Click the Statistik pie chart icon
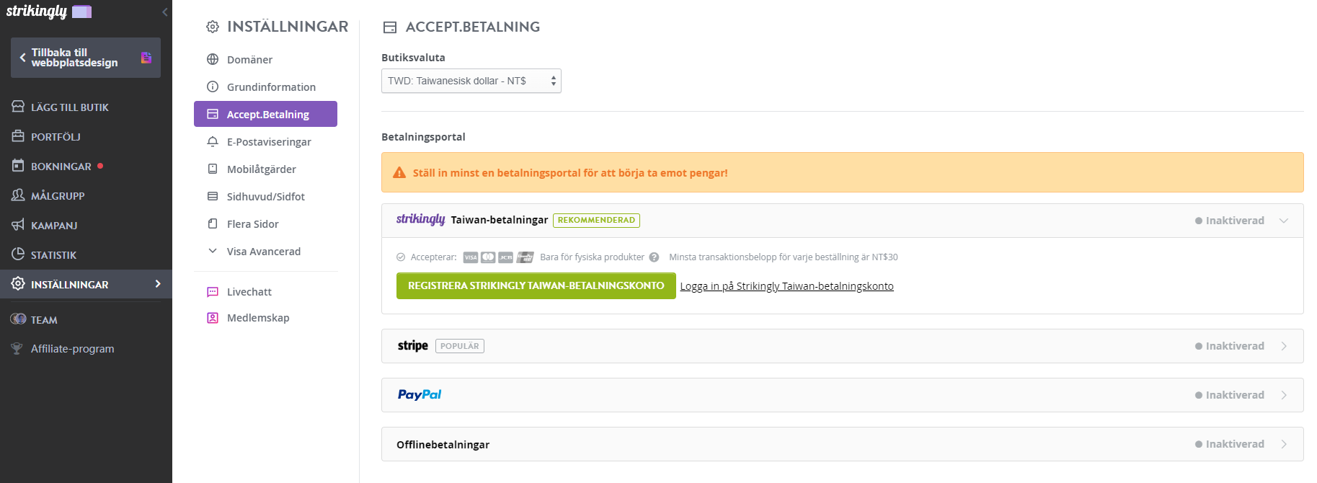The width and height of the screenshot is (1317, 483). (18, 254)
